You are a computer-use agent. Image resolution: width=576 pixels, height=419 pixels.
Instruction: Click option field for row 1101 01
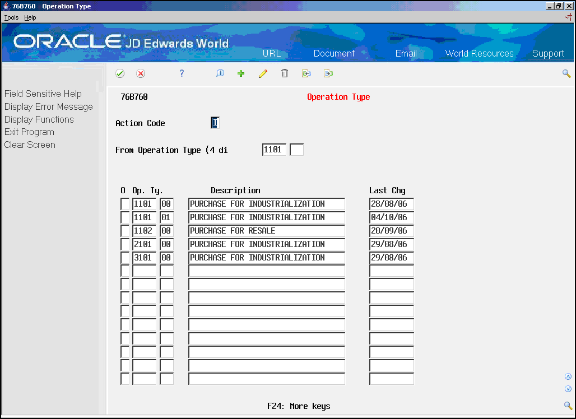click(x=125, y=217)
